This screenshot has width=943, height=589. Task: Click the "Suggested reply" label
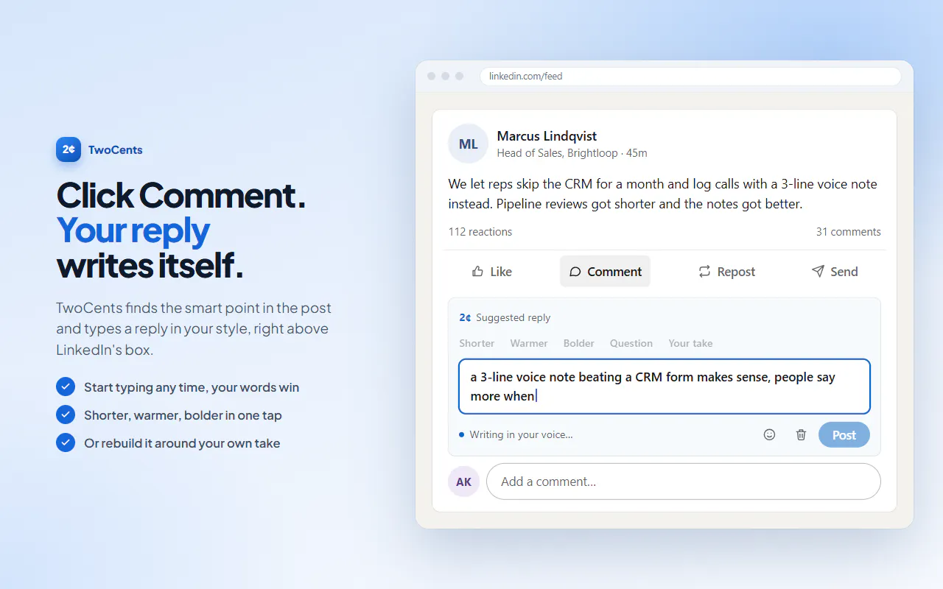(x=513, y=318)
